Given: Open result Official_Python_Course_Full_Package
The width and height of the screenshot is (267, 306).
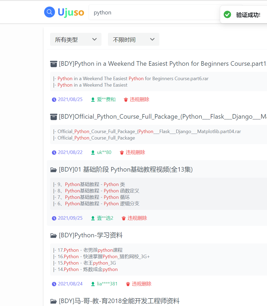Looking at the screenshot, I should 163,117.
